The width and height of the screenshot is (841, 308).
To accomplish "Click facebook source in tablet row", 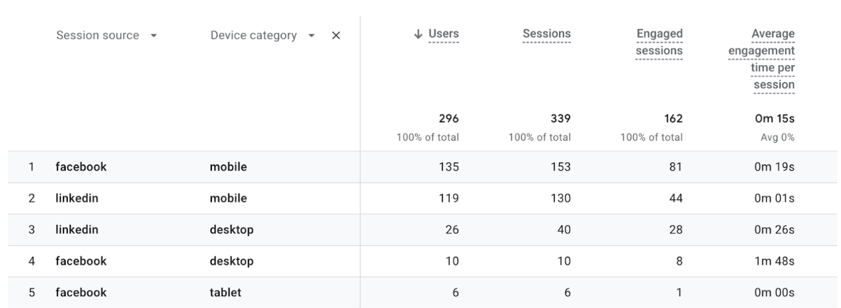I will point(81,293).
